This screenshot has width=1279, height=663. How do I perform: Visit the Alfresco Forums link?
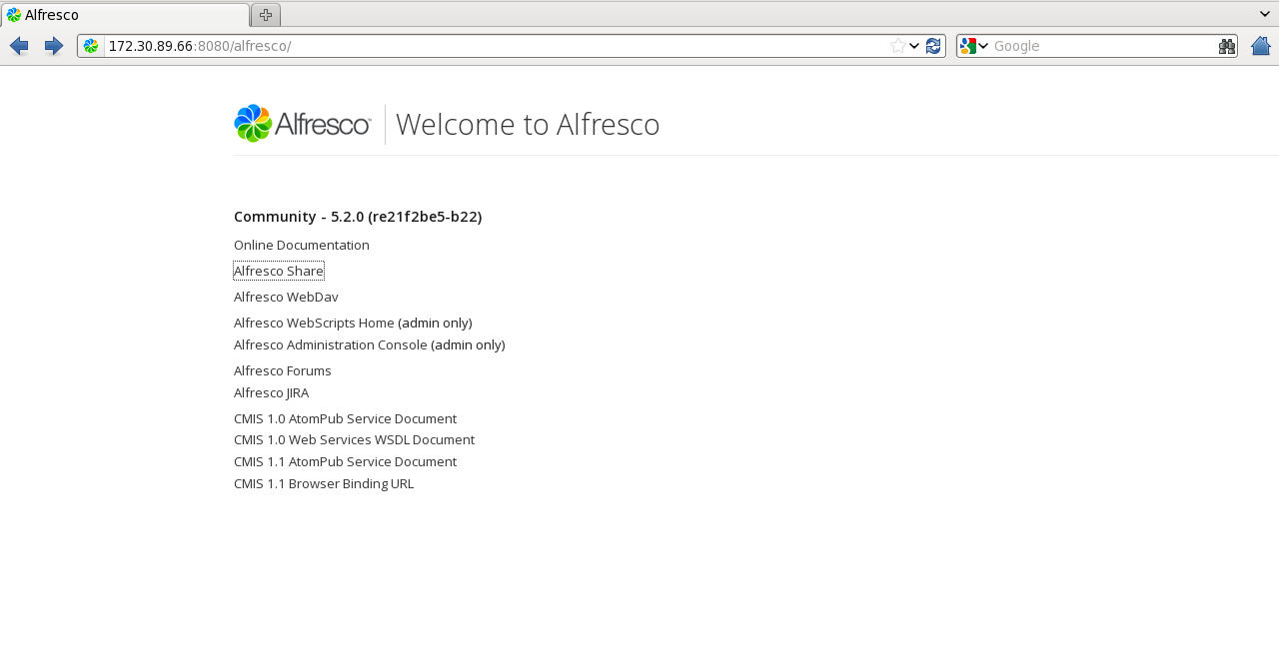coord(283,370)
